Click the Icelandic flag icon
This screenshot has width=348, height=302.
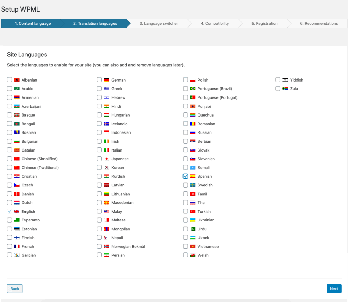tap(106, 124)
